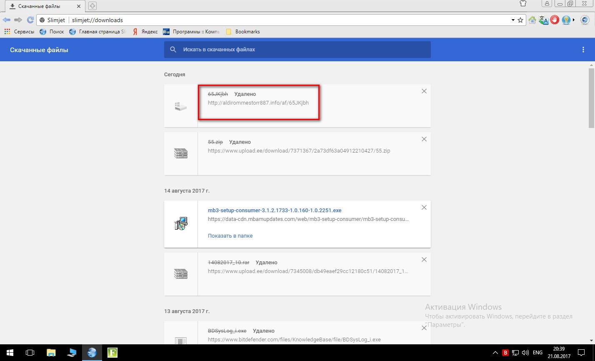Open the Программы :: Компь bookmark
This screenshot has height=361, width=595.
click(191, 32)
